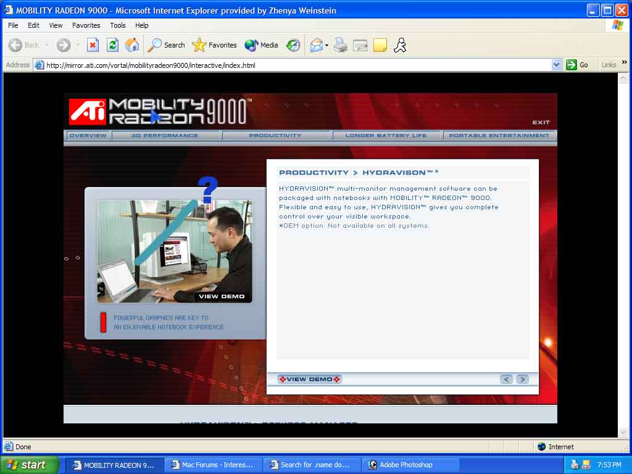Click the 7:53 PM clock
This screenshot has width=632, height=474.
click(x=609, y=465)
